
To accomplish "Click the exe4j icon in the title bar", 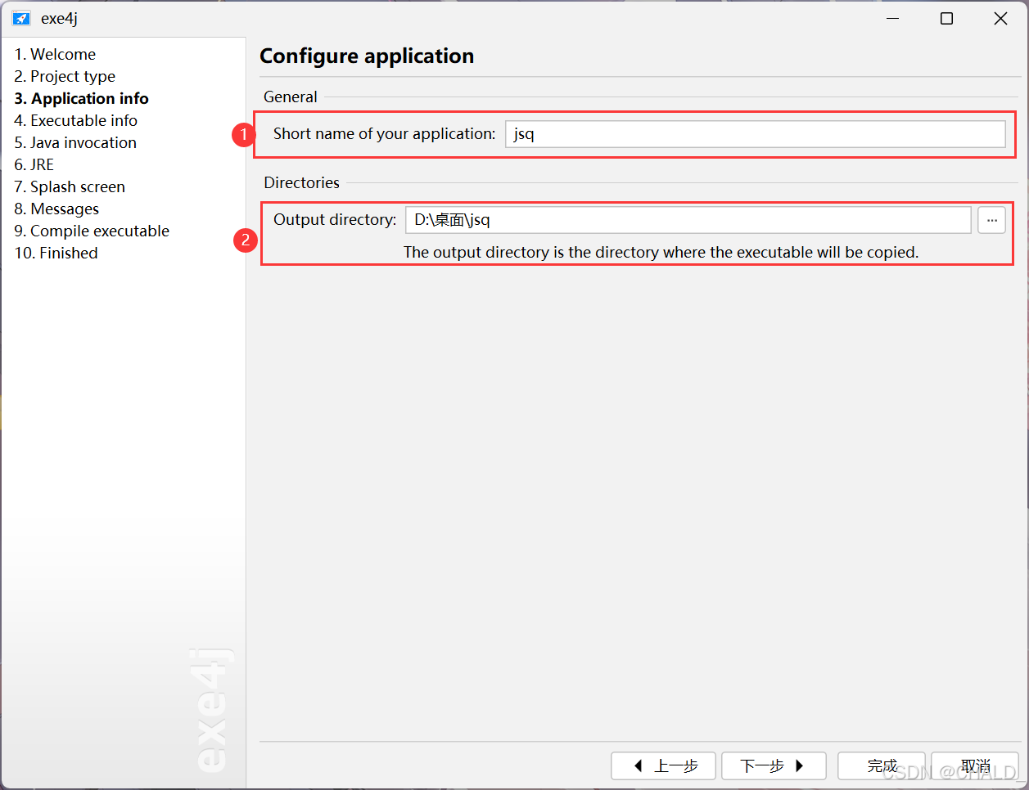I will coord(20,18).
